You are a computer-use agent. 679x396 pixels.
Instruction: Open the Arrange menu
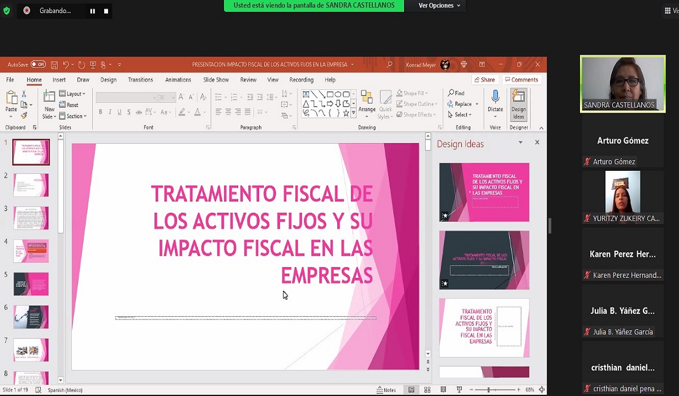click(367, 105)
